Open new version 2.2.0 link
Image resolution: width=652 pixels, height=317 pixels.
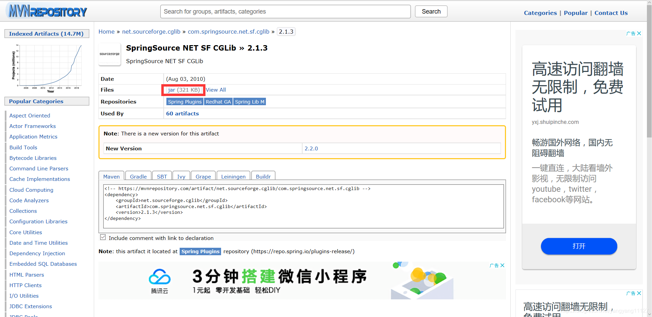point(311,148)
